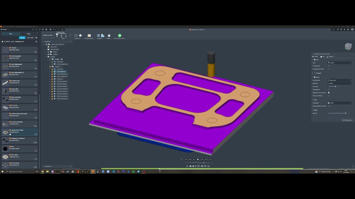Jump to the end of the simulation
The width and height of the screenshot is (355, 199).
coord(210,159)
